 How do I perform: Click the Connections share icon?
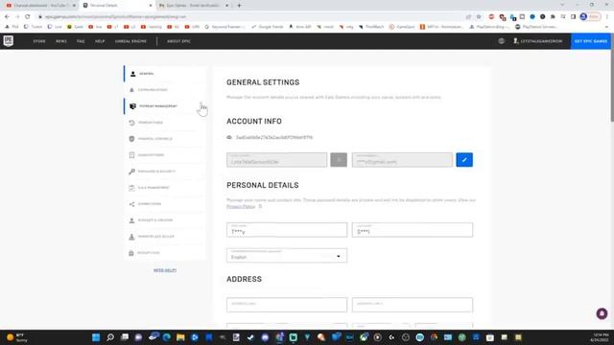[x=132, y=204]
